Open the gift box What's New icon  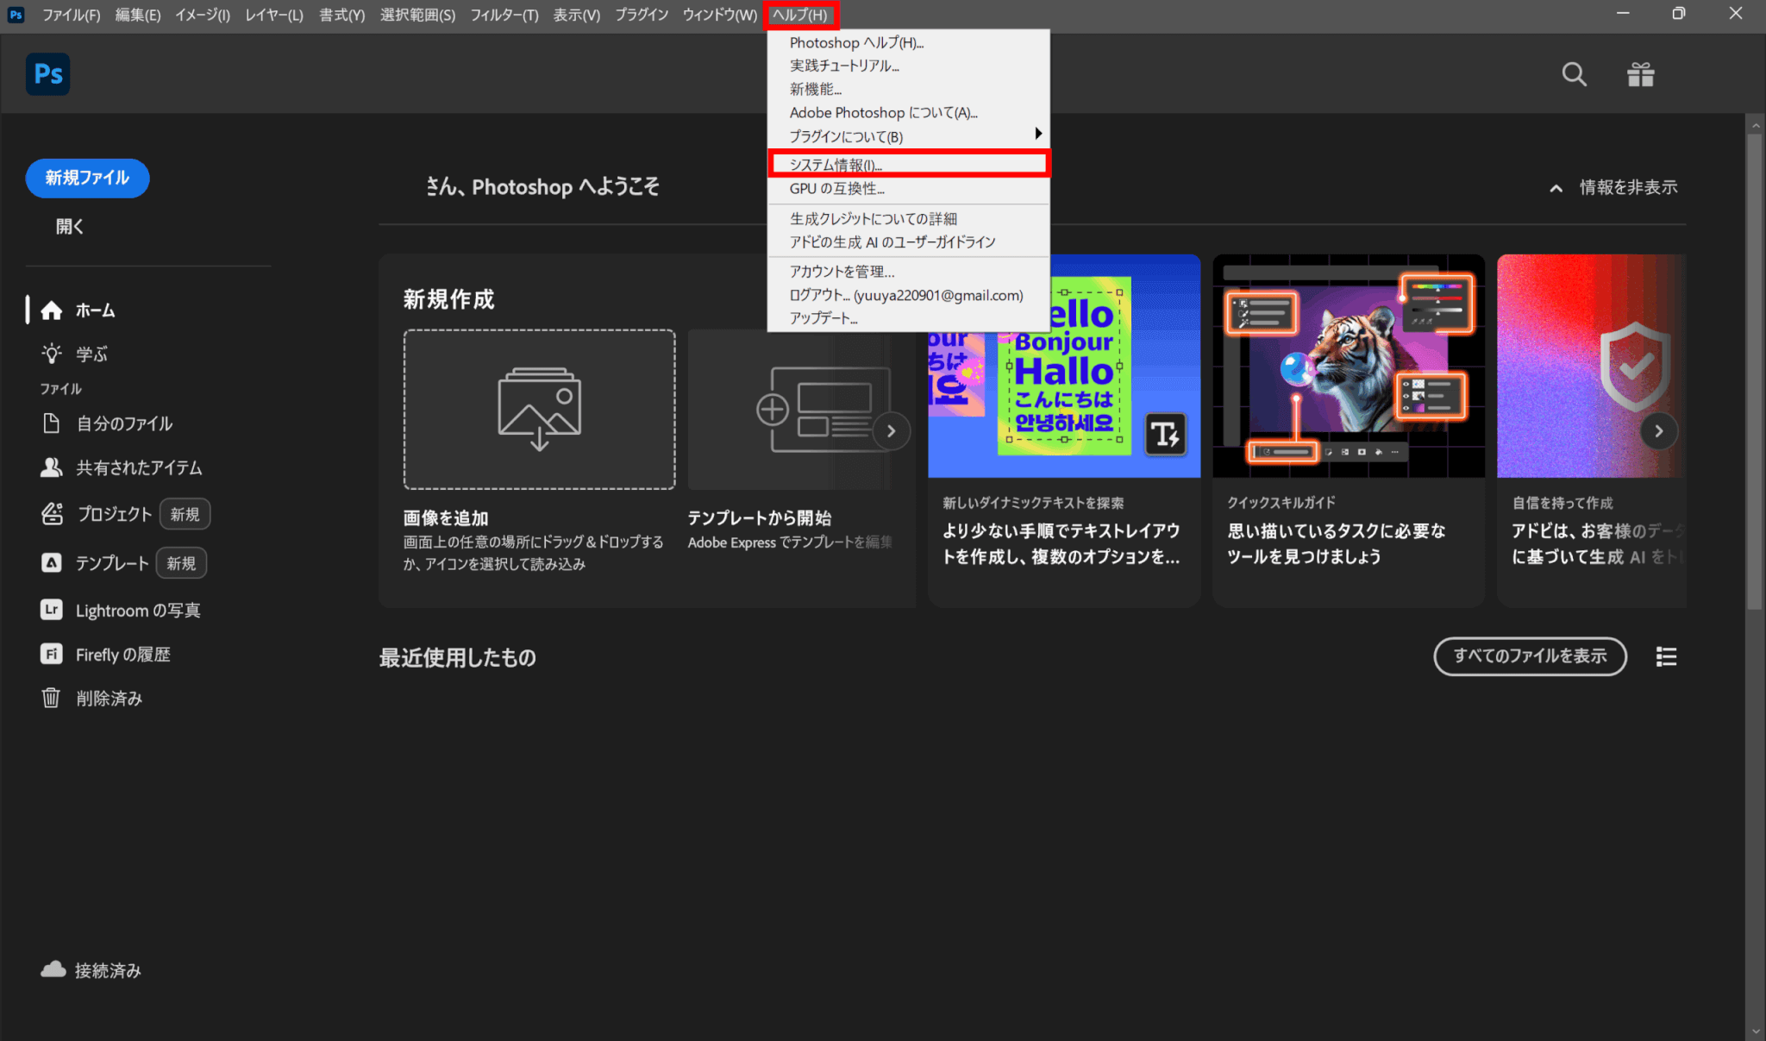click(x=1640, y=75)
